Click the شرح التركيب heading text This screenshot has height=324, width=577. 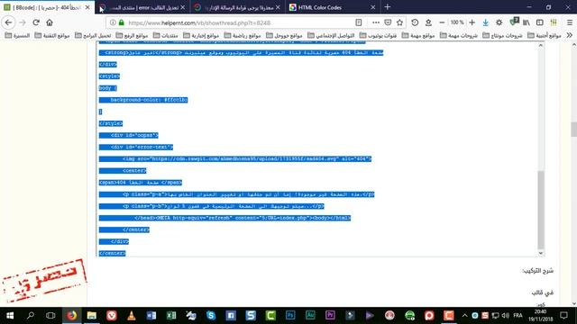(x=537, y=271)
